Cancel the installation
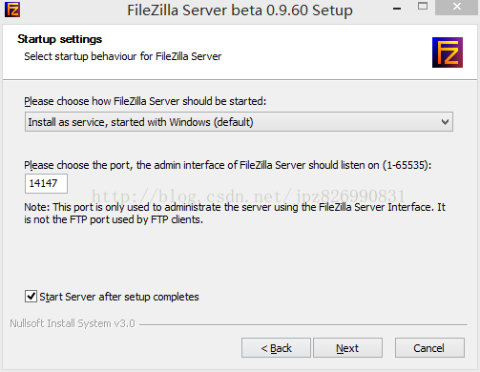The image size is (480, 372). click(x=429, y=348)
